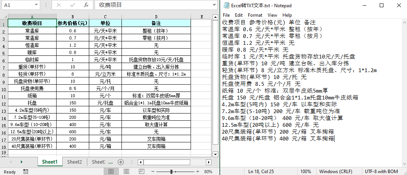Click Notepad line 托盘使用费 8.5 元/个/月 无
The height and width of the screenshot is (175, 407).
click(261, 84)
